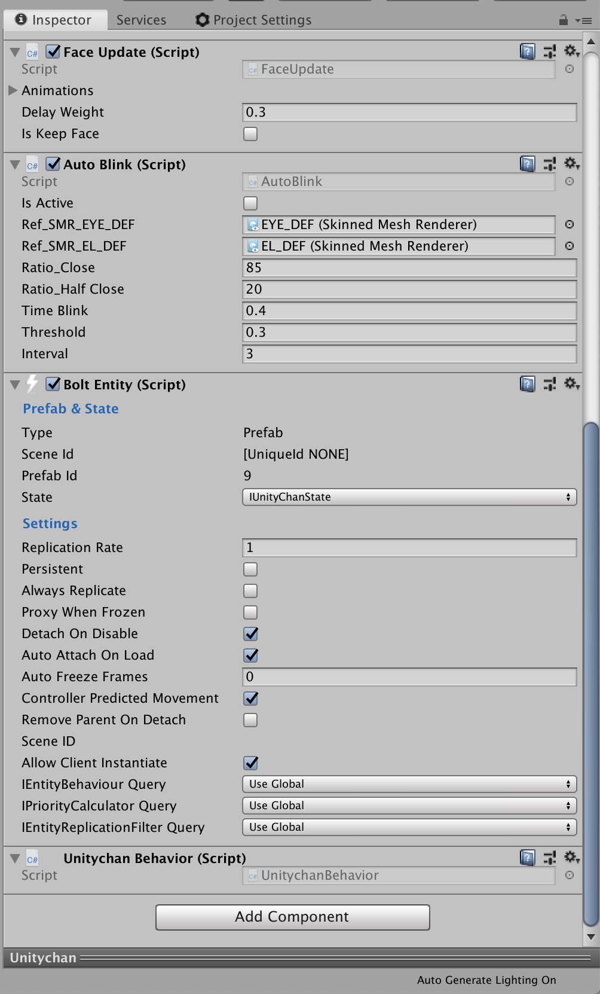Open Bolt Entity help reference icon

[528, 384]
